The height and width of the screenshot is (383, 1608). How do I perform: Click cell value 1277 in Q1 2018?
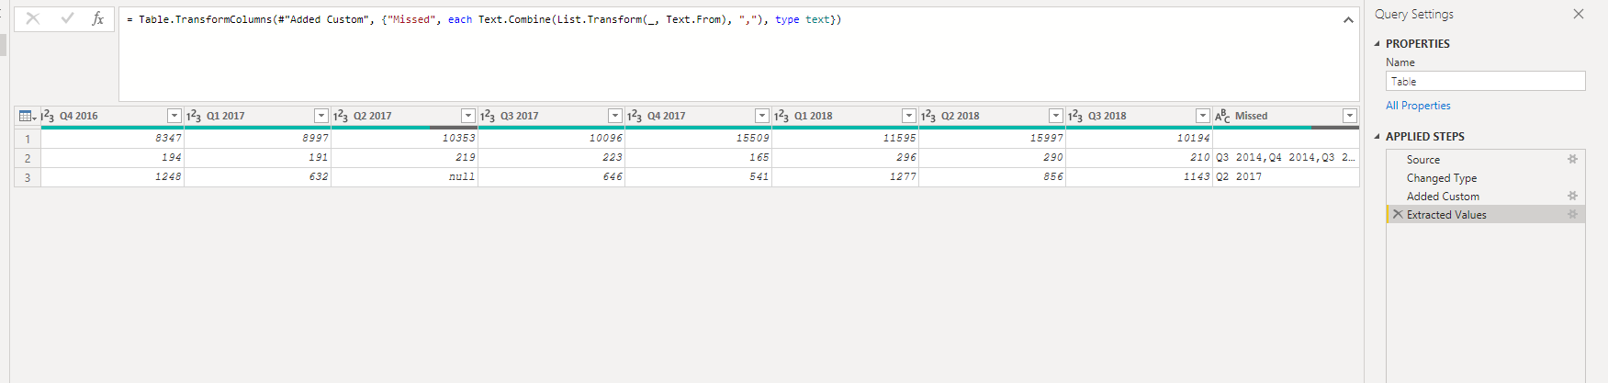845,176
